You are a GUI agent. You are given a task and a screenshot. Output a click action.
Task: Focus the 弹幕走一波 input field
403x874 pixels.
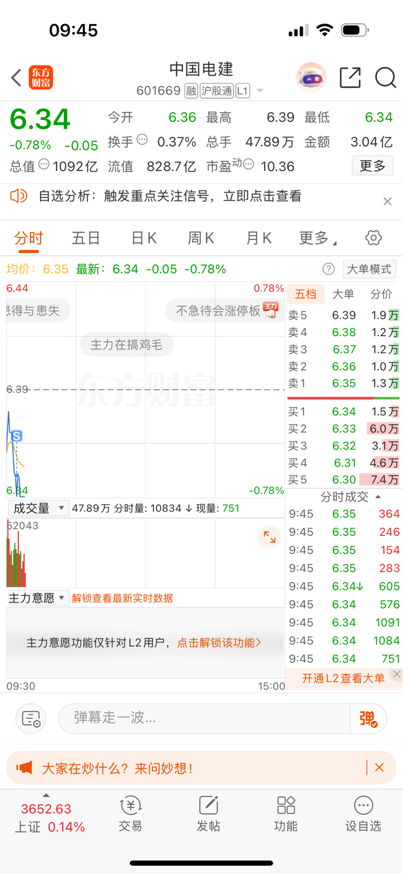point(204,718)
